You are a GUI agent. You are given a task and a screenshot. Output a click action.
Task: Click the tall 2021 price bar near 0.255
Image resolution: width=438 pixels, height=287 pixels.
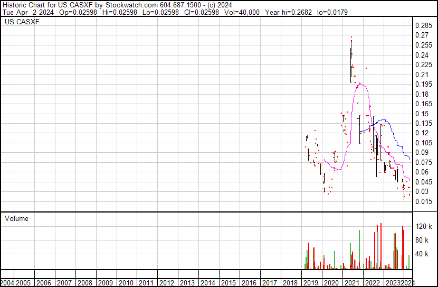(351, 61)
